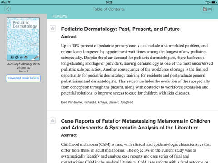Open Case Reports of Fatal or Metastasizing Melanoma article
This screenshot has width=218, height=163.
pyautogui.click(x=136, y=124)
